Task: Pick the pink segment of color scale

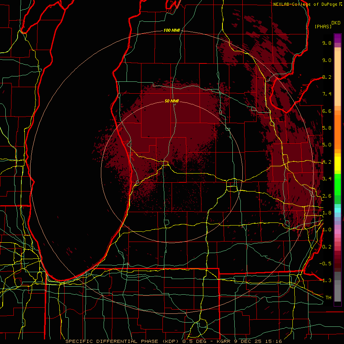Action: pos(338,232)
